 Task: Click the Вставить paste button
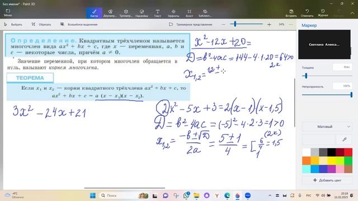pyautogui.click(x=291, y=13)
